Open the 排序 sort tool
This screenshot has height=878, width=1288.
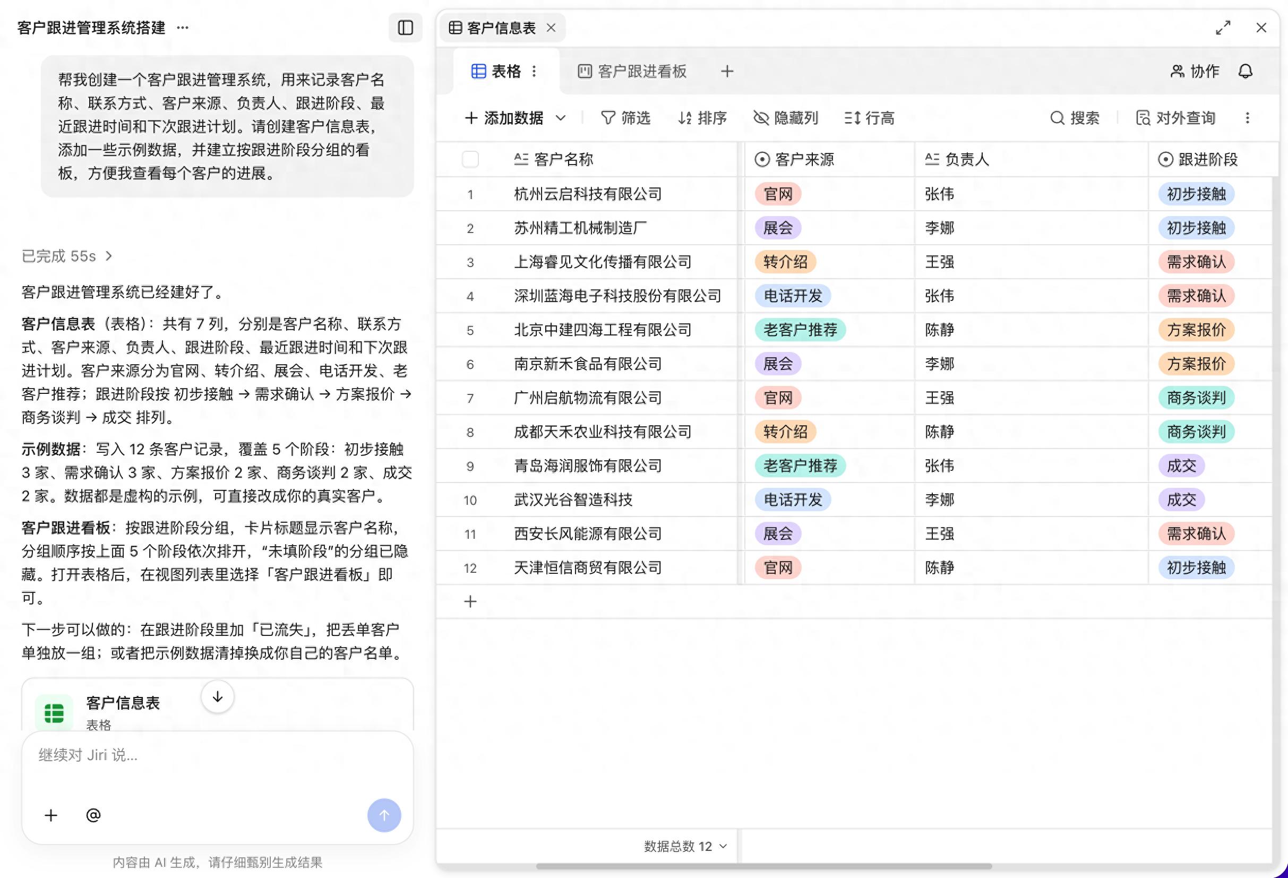point(702,118)
